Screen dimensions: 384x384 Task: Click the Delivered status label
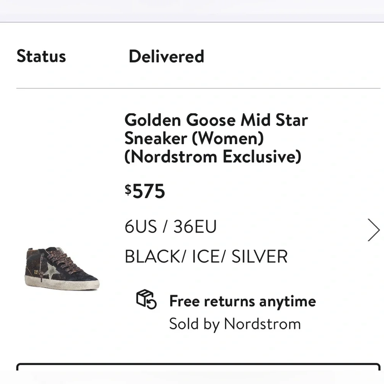pos(167,56)
